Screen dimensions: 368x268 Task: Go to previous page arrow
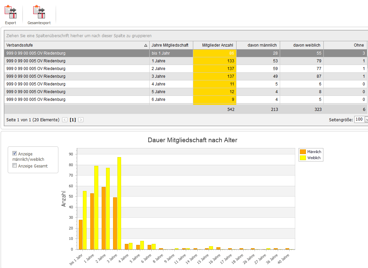(x=65, y=120)
